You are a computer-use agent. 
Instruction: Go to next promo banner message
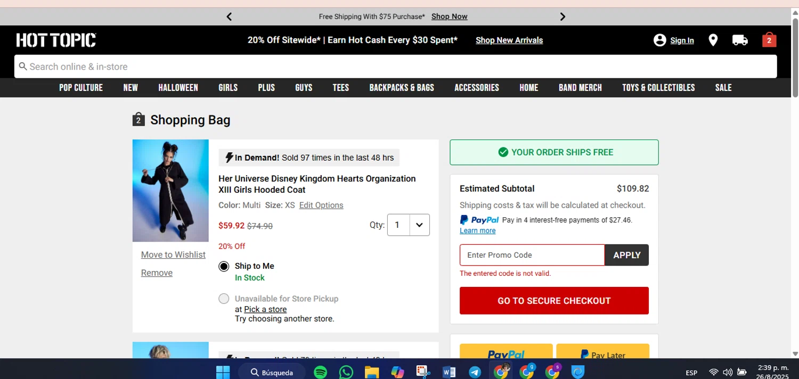coord(562,17)
